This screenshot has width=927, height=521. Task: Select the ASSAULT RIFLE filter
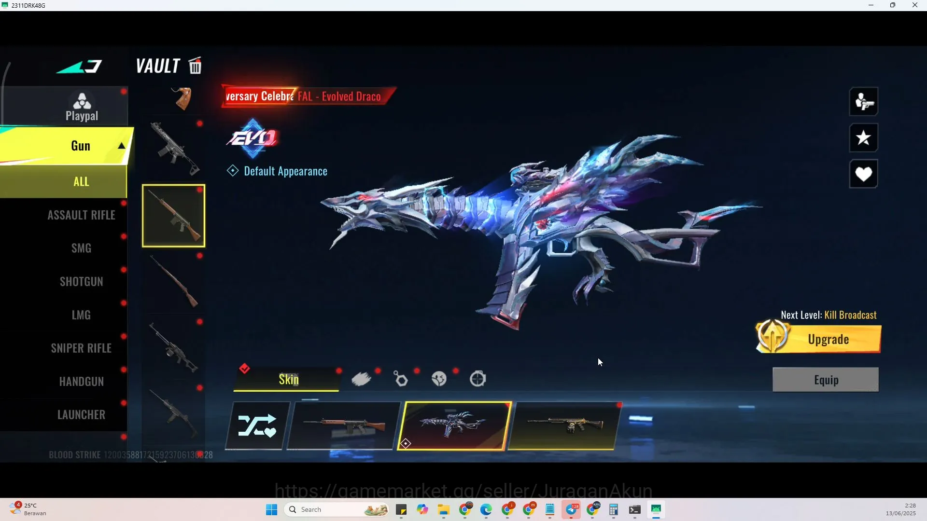point(81,215)
